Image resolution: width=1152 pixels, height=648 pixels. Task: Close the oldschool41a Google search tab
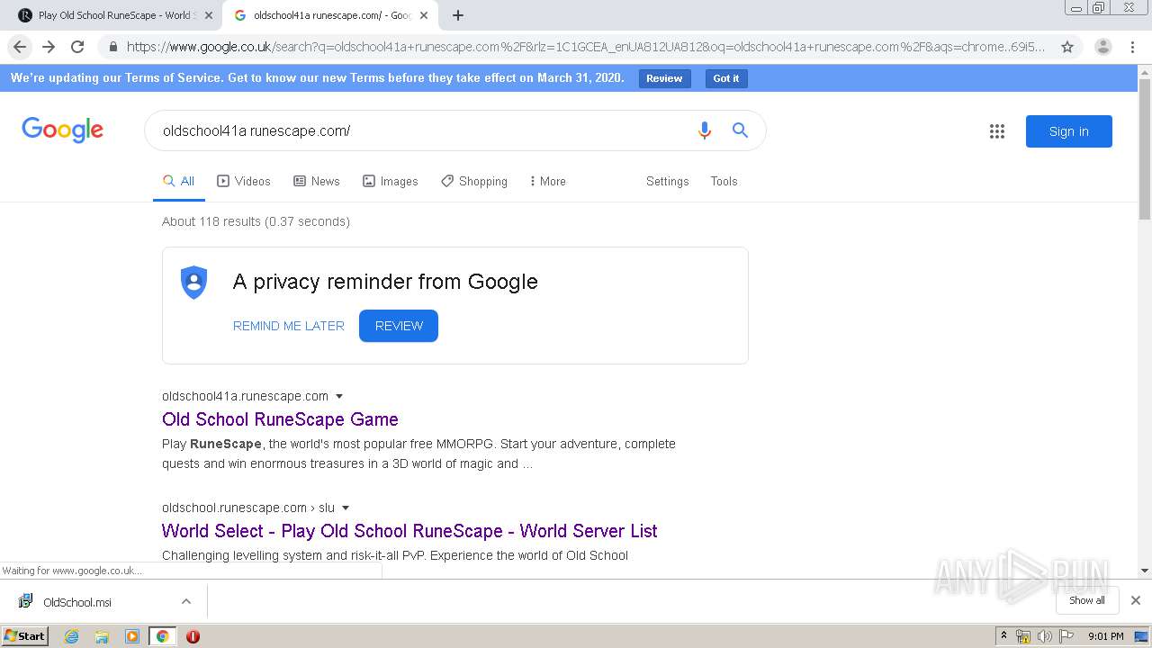pyautogui.click(x=424, y=15)
